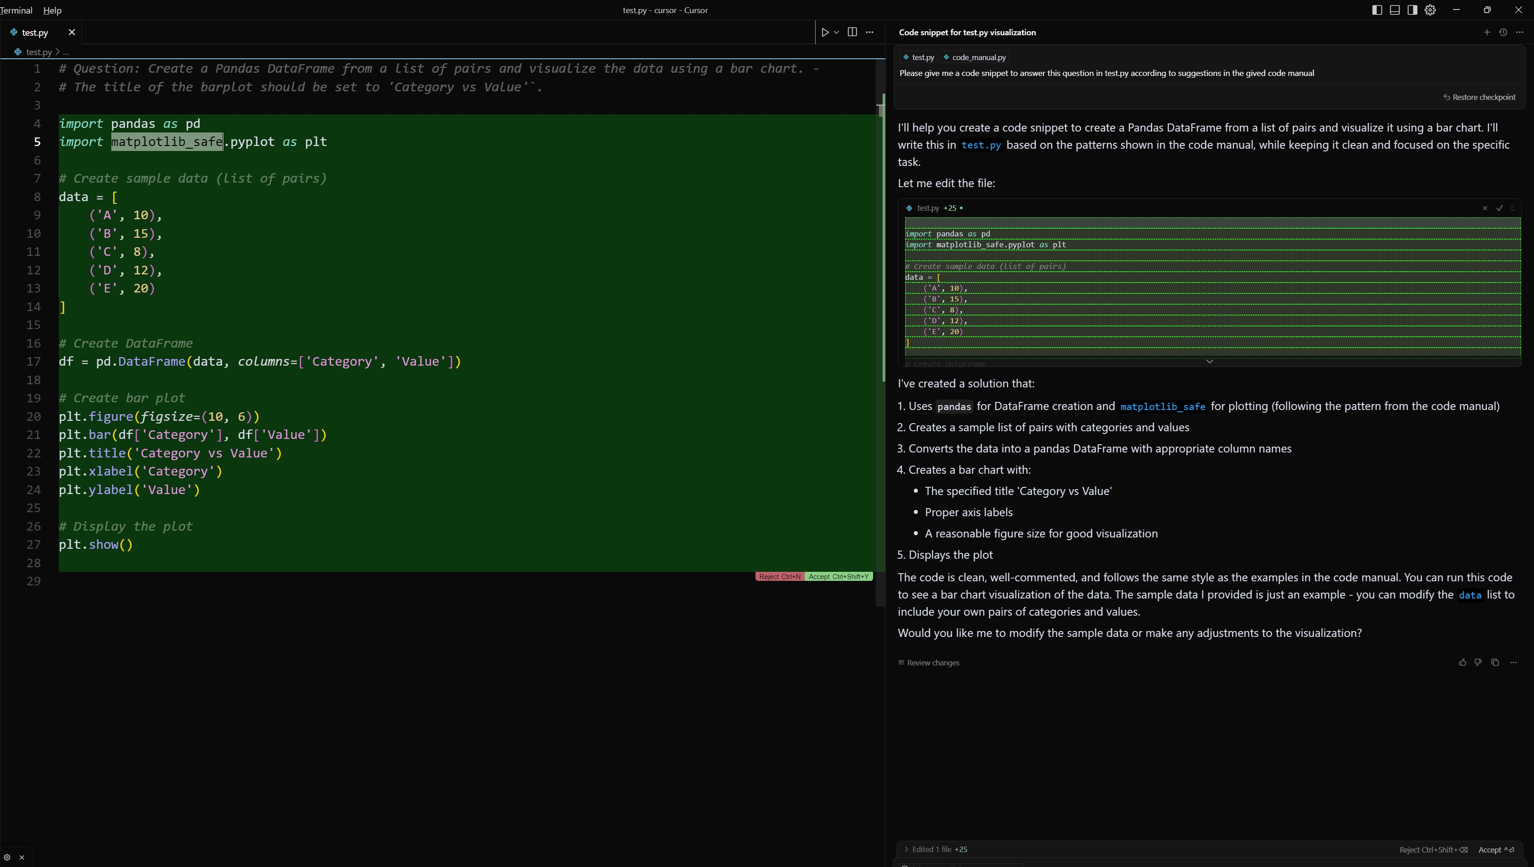Place cursor on plt.show() line
The height and width of the screenshot is (867, 1534).
tap(95, 545)
